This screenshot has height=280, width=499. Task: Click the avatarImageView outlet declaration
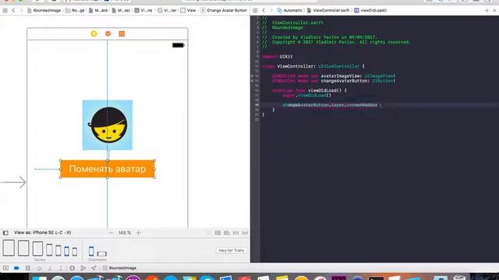tap(333, 76)
